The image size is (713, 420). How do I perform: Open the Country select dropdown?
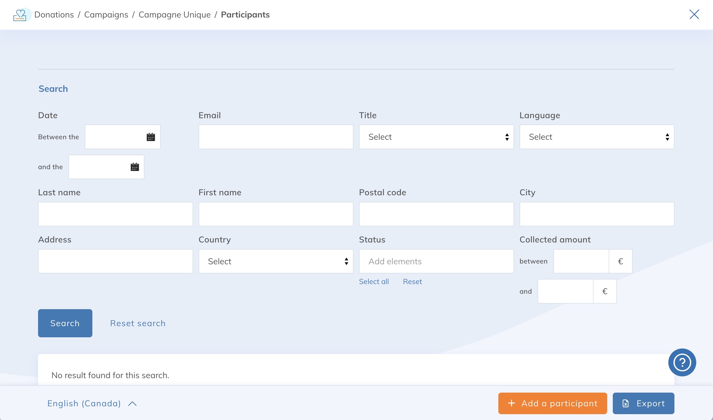coord(276,261)
